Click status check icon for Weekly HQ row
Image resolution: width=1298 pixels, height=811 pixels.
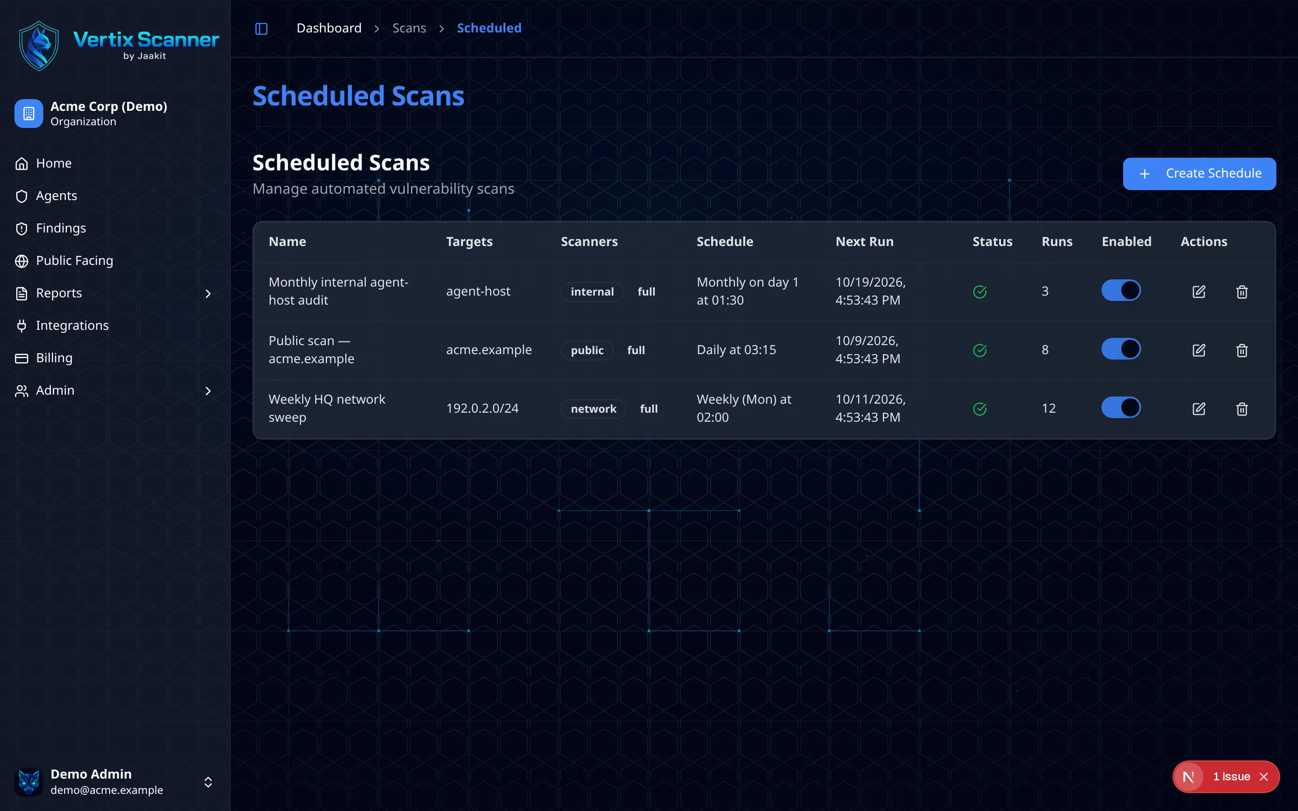pos(979,409)
